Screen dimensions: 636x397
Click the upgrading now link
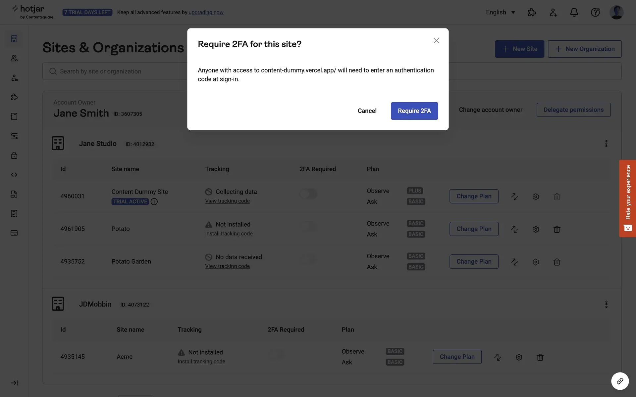206,12
